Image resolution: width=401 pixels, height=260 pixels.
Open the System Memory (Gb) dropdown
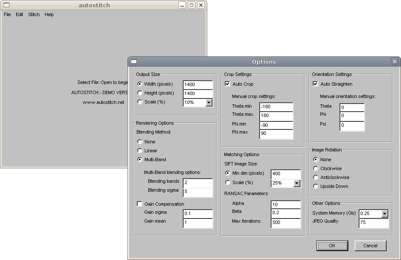(384, 214)
